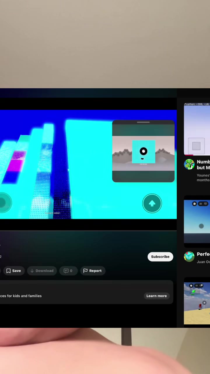Click the Roblox logo icon in the ocean thumbnail
The width and height of the screenshot is (210, 374).
pos(195,204)
